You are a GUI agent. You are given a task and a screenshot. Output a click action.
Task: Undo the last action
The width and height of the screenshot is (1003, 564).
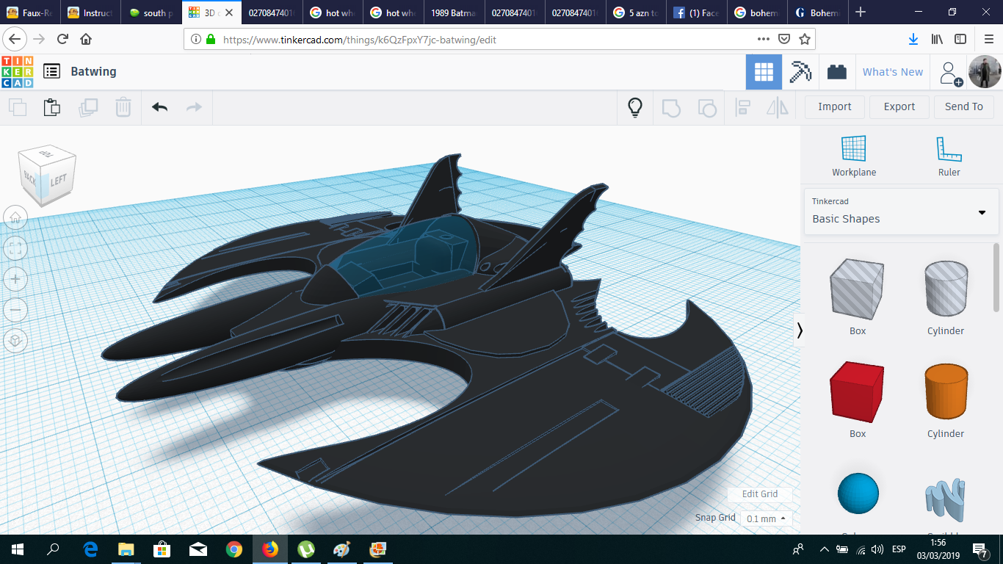tap(160, 107)
